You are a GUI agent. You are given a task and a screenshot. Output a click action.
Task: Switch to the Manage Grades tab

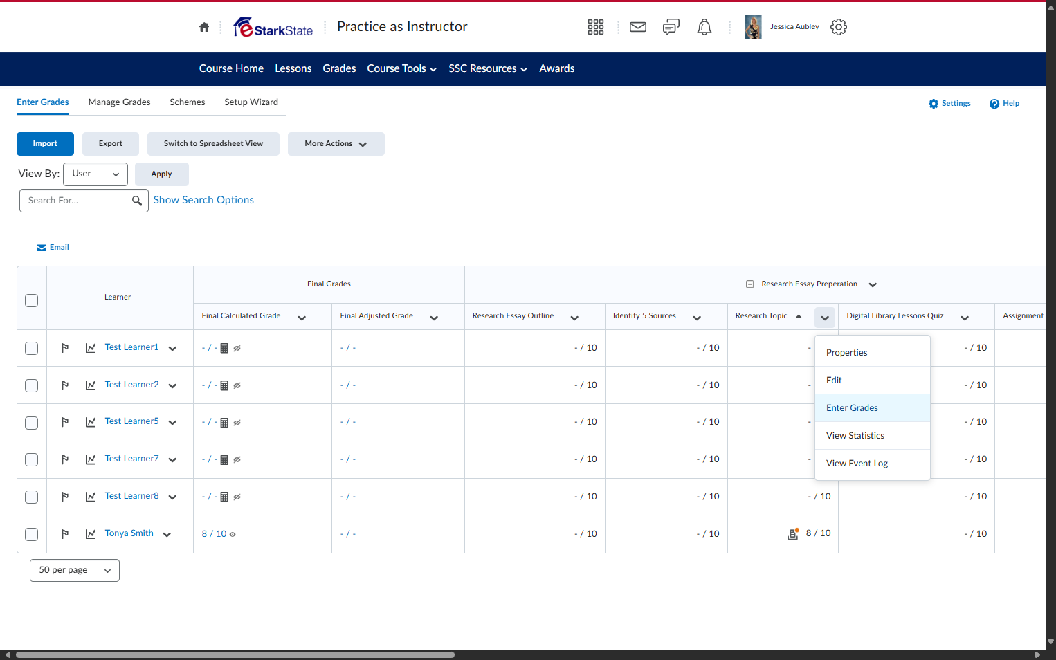pos(119,102)
